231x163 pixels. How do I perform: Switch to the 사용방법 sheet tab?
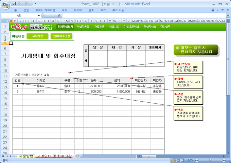(x=26, y=156)
